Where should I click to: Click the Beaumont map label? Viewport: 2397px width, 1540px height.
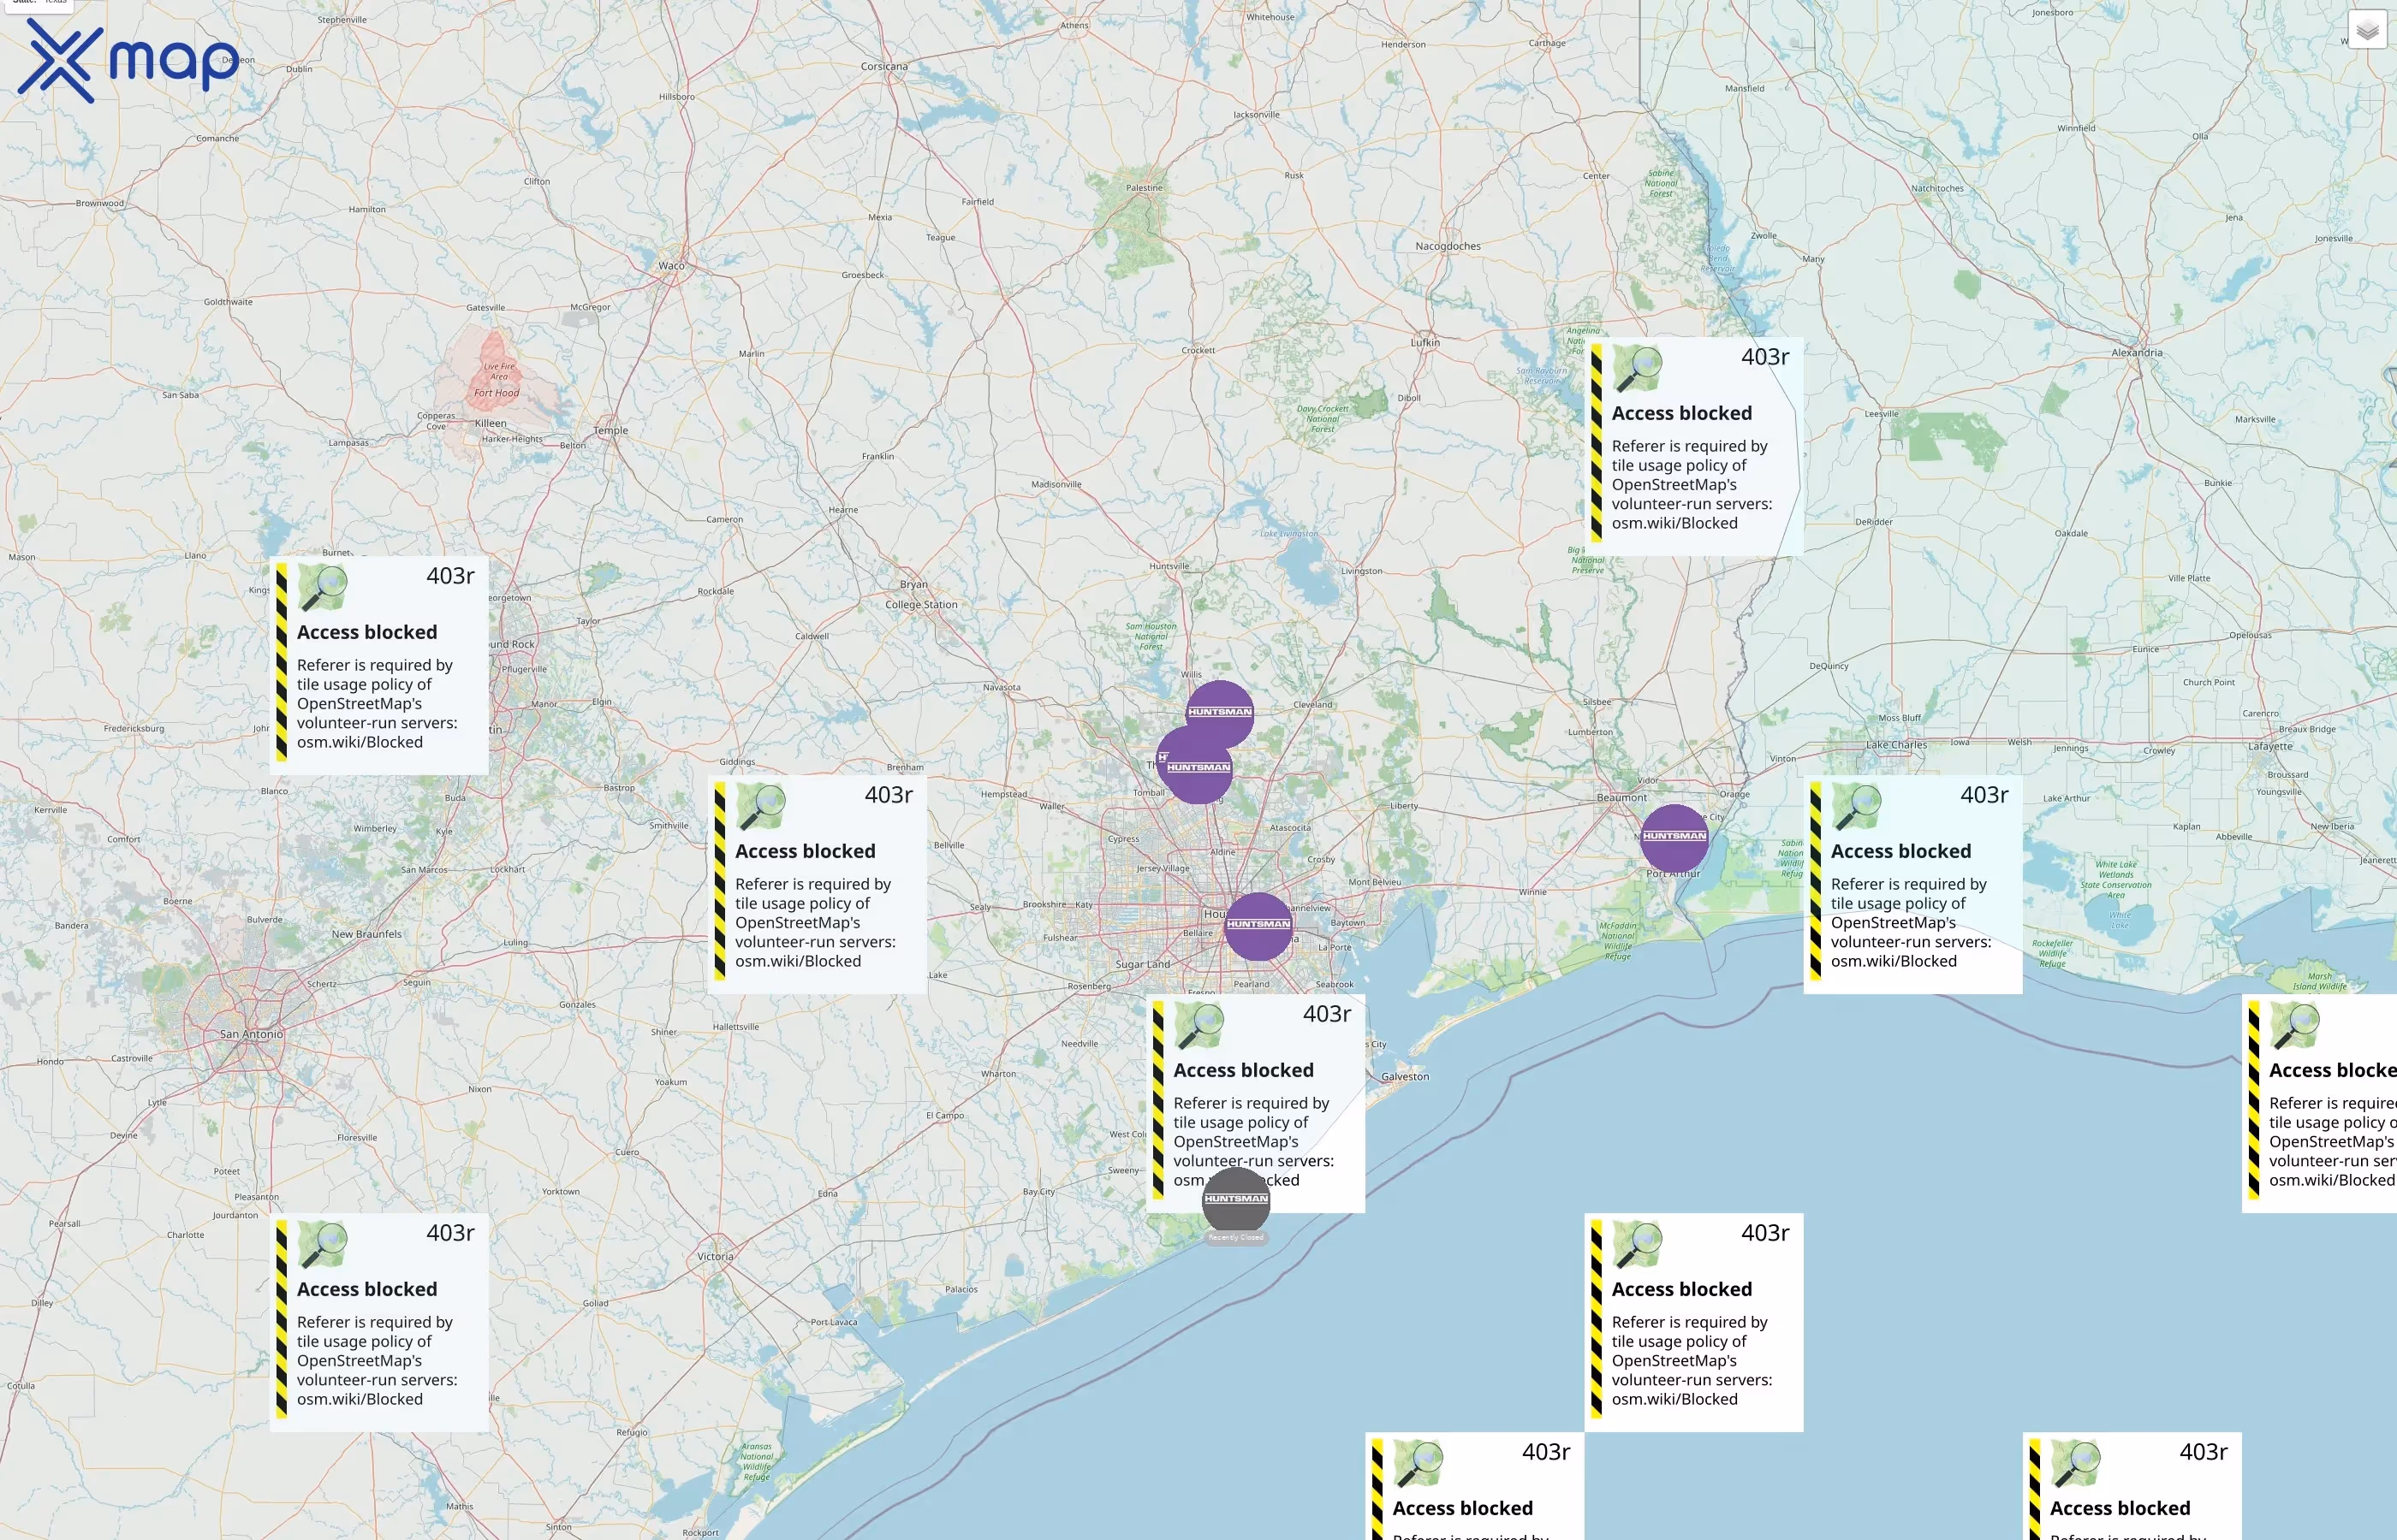(x=1621, y=798)
